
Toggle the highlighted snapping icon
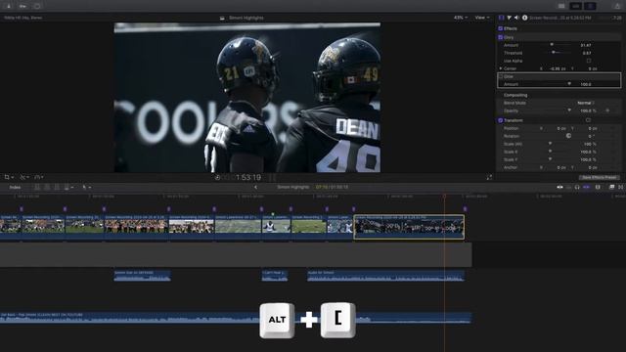[x=587, y=187]
